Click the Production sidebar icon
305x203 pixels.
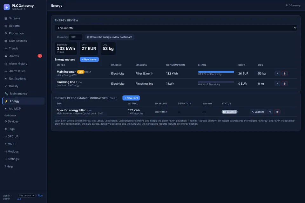6,33
